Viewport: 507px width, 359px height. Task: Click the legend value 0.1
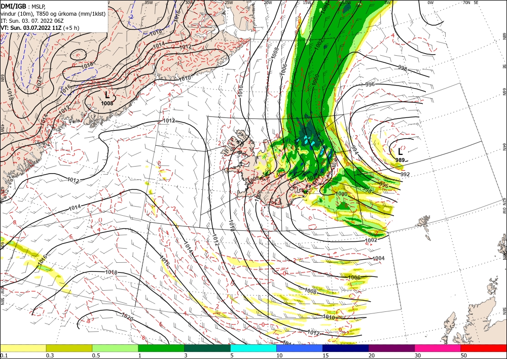coord(4,355)
